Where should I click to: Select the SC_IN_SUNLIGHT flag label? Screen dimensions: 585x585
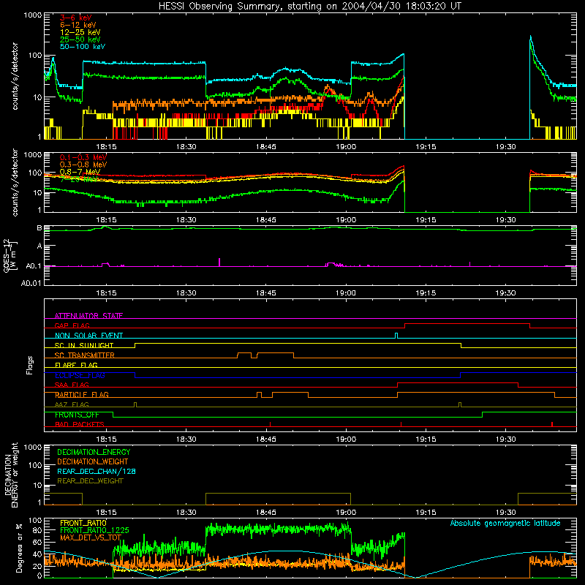coord(84,345)
